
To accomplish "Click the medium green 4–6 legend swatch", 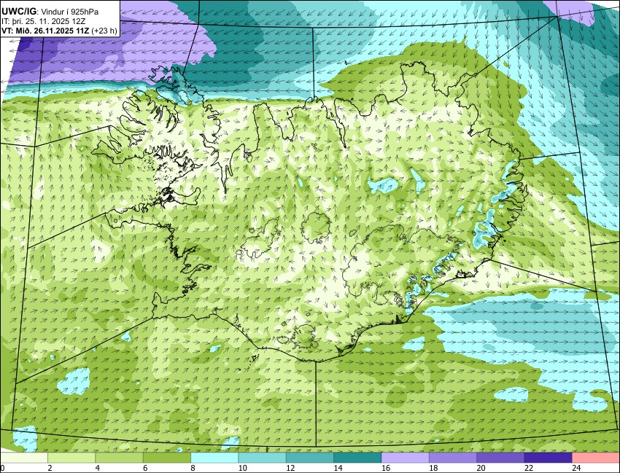I will (119, 458).
